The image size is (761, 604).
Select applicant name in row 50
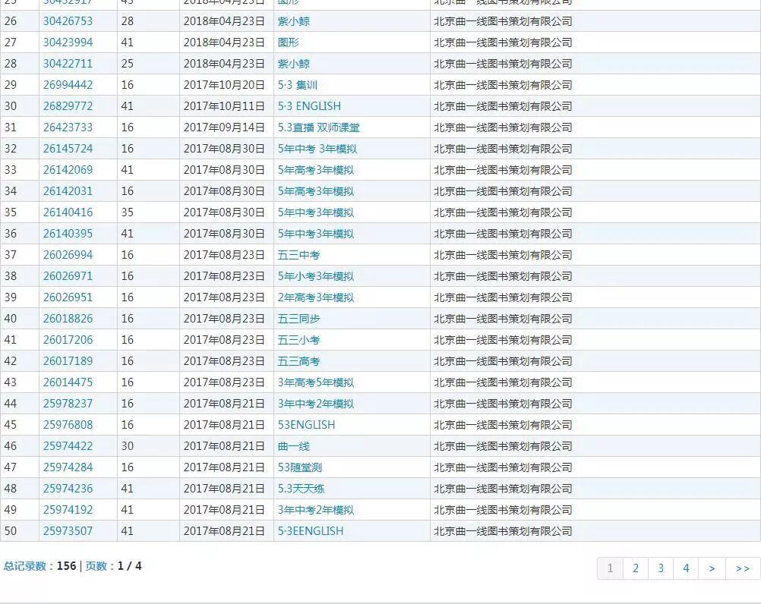point(503,531)
